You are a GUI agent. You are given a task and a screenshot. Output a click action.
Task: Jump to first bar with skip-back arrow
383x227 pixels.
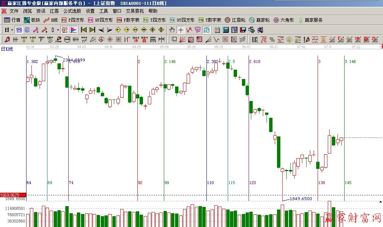84,30
